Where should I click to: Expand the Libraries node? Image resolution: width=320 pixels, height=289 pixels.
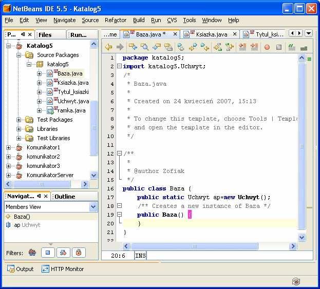(x=19, y=129)
